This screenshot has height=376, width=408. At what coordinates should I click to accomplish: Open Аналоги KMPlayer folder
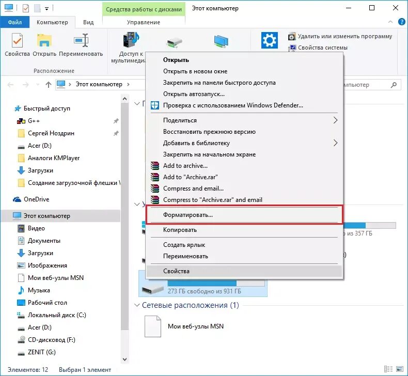tap(54, 158)
